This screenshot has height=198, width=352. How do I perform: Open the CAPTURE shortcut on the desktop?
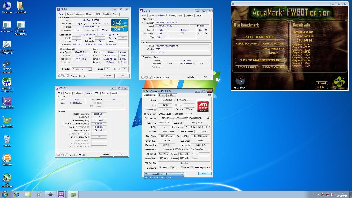pos(21,28)
